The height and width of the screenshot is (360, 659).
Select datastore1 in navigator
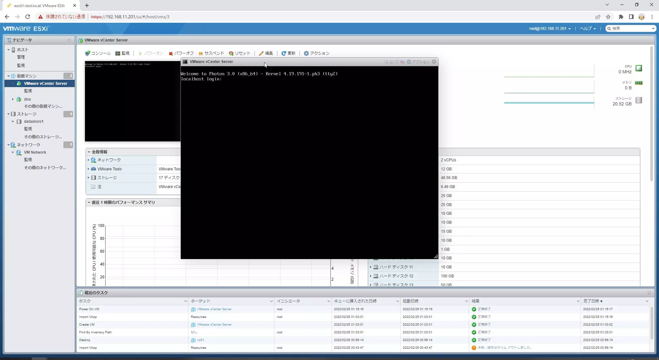click(x=33, y=122)
